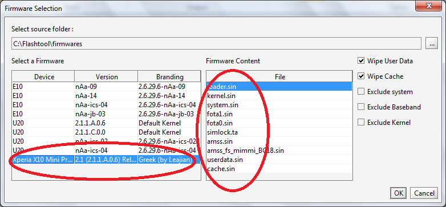Sort firmwares by the Version column header
The height and width of the screenshot is (207, 446).
coord(107,76)
